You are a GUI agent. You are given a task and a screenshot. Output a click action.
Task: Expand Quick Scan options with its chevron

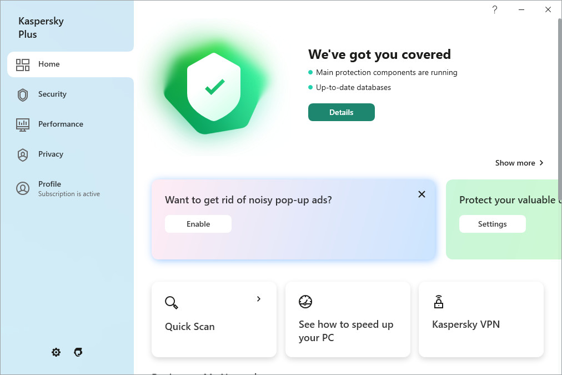tap(259, 299)
